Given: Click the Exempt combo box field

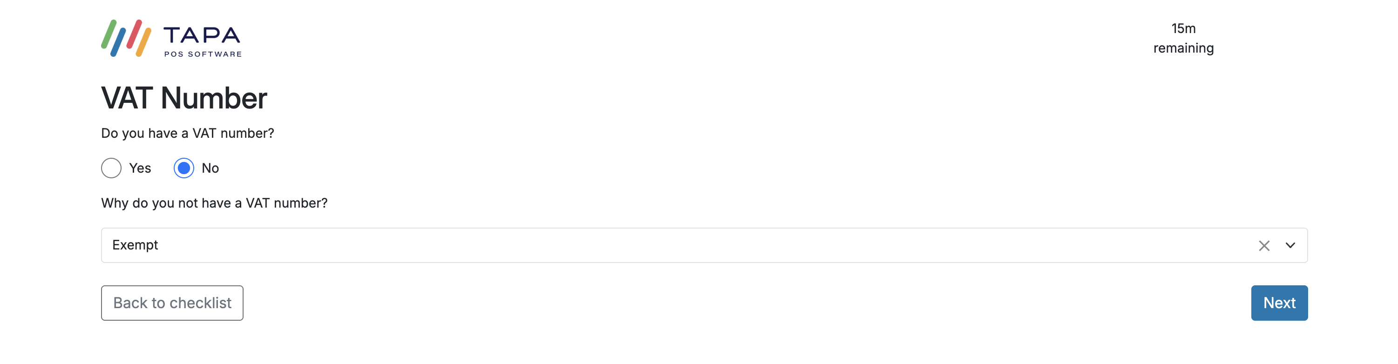Looking at the screenshot, I should (651, 246).
